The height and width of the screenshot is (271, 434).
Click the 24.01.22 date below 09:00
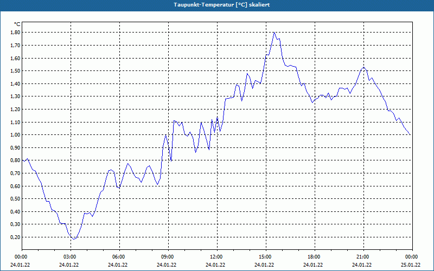tap(167, 265)
